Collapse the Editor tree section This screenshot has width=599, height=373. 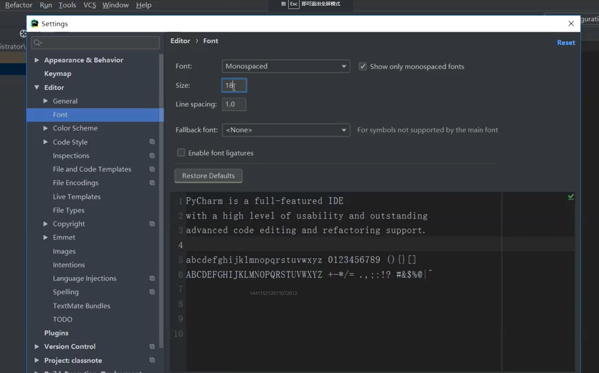coord(37,87)
